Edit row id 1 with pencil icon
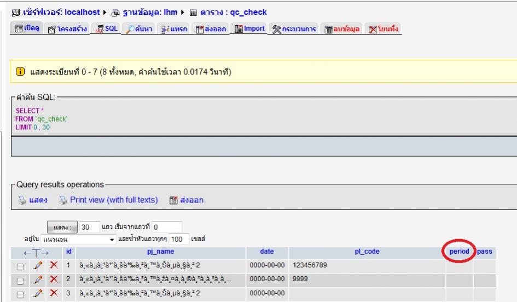The width and height of the screenshot is (517, 302). tap(38, 265)
